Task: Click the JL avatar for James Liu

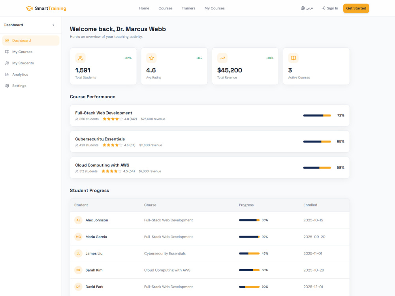Action: coord(78,253)
